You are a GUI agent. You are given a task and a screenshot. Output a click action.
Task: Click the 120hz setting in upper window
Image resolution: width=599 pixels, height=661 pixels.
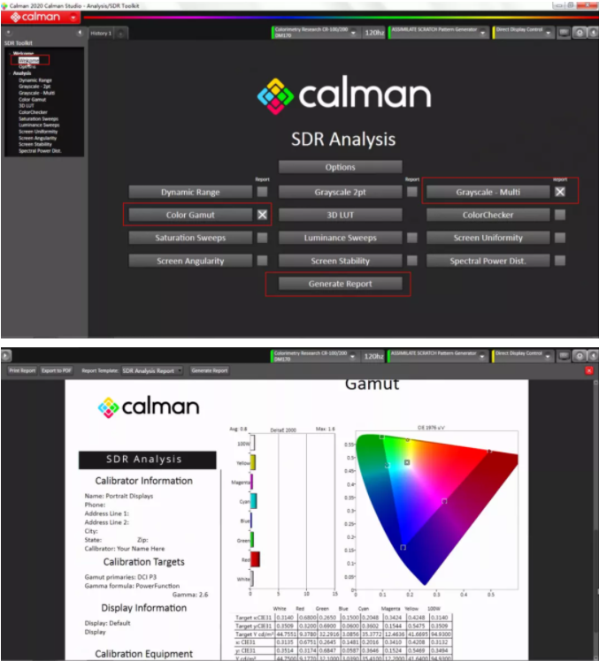[x=374, y=33]
